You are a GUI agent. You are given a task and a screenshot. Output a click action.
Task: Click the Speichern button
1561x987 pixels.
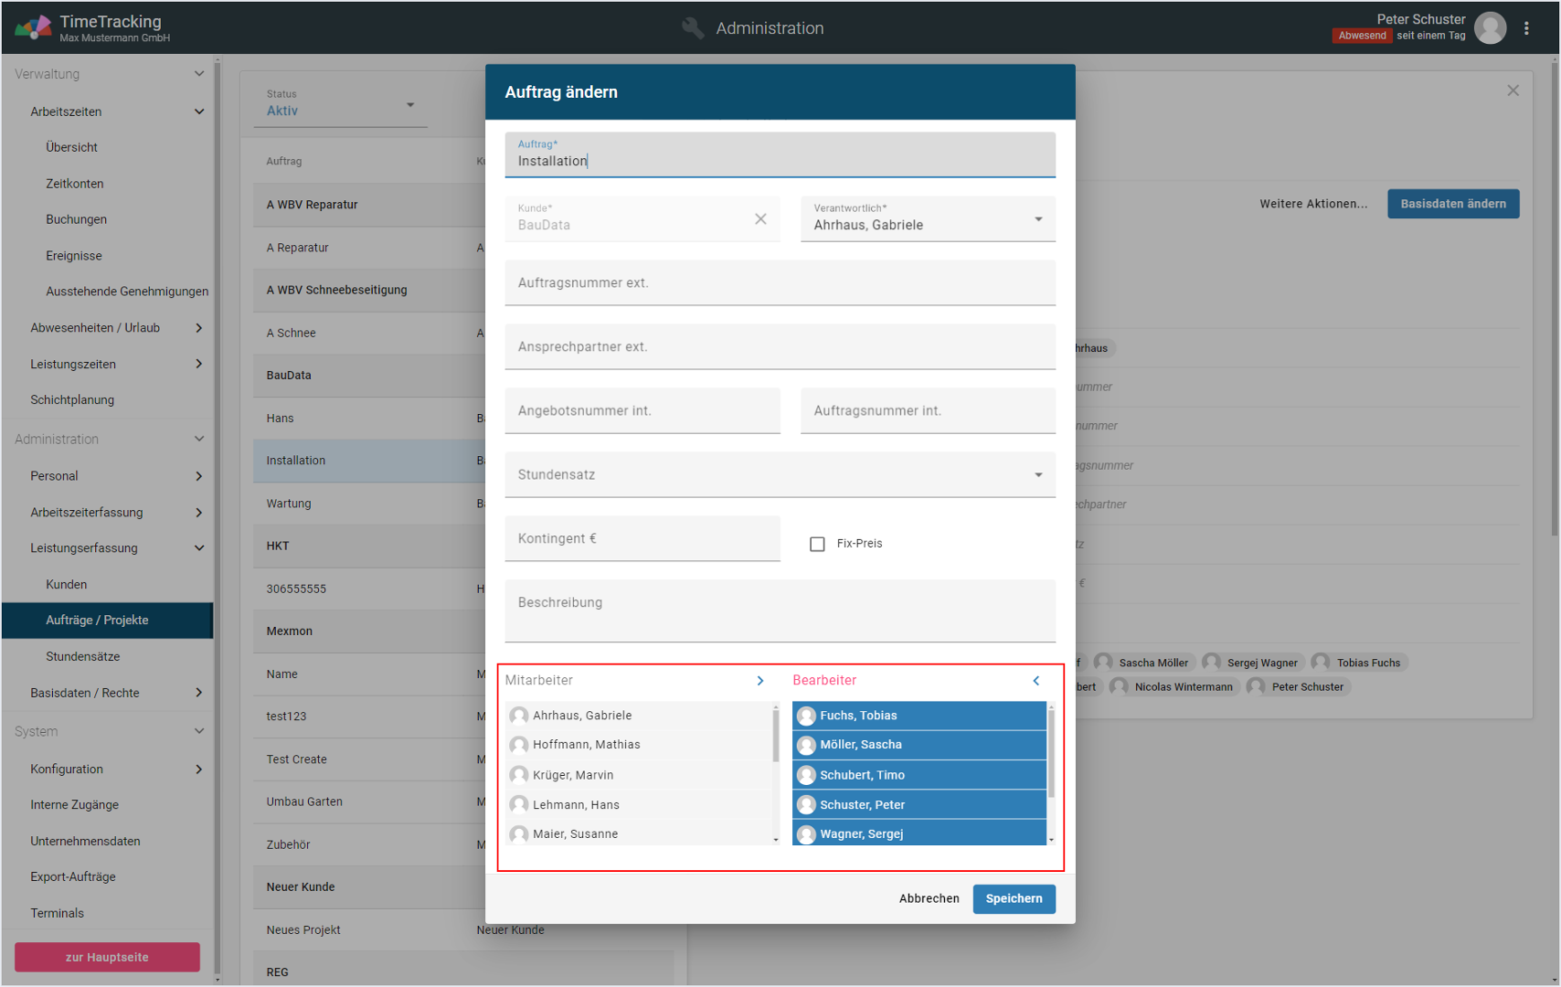point(1014,898)
